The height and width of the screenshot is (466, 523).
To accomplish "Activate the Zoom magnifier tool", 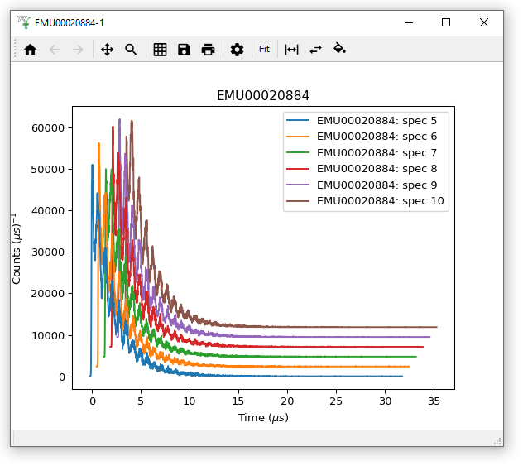I will (x=131, y=50).
